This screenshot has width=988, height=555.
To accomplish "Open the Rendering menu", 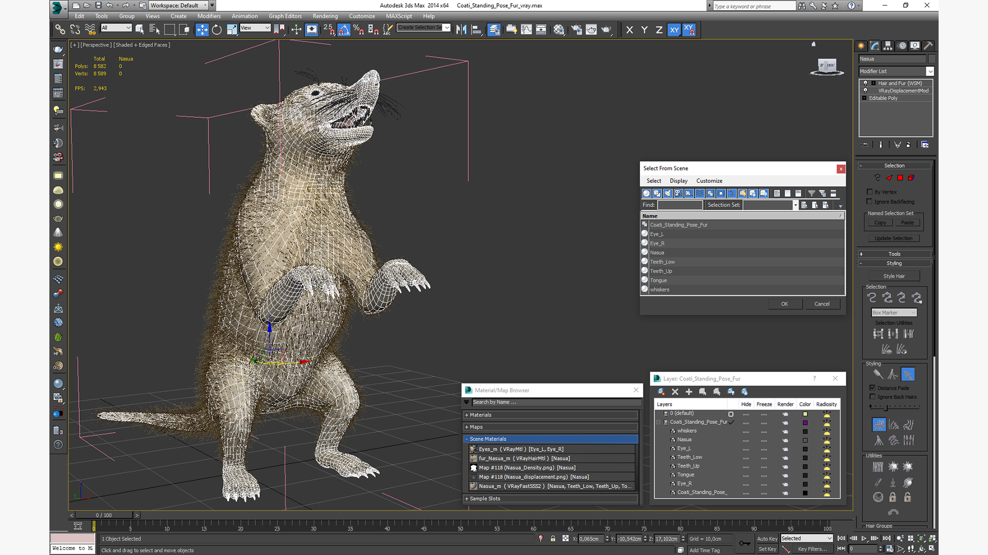I will (x=325, y=16).
